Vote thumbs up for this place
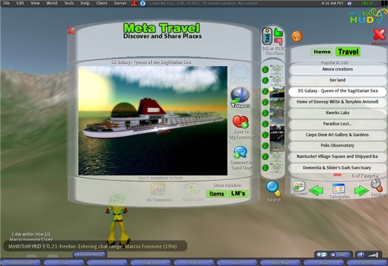Viewport: 388px width, 266px height. pos(279,32)
